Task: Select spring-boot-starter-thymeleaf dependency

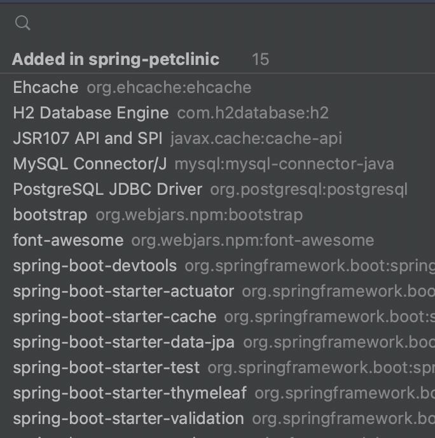Action: tap(130, 393)
